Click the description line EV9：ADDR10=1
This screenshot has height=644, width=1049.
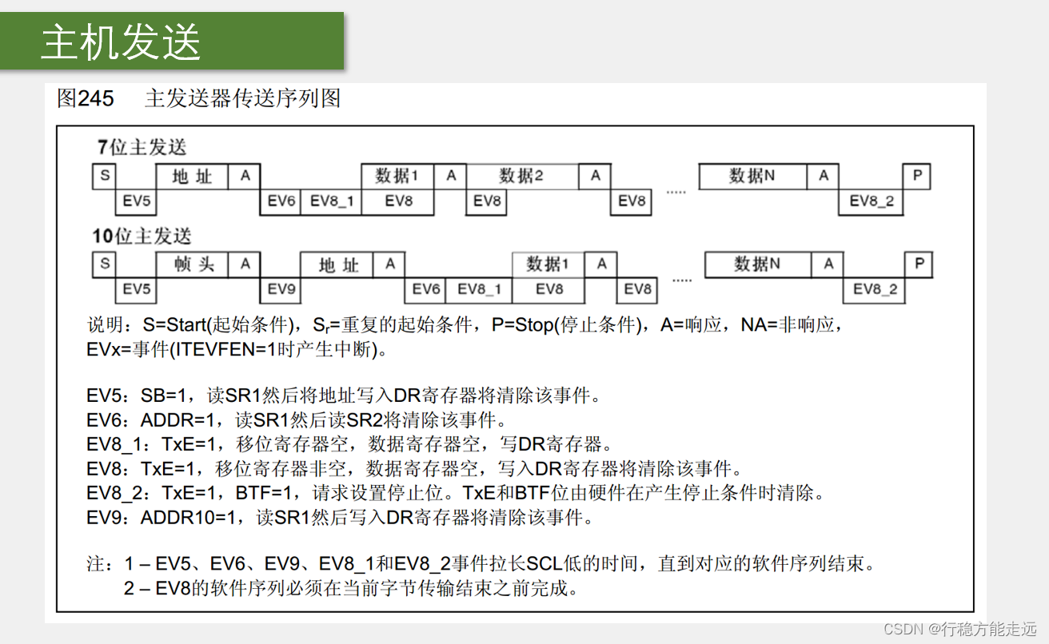[341, 518]
